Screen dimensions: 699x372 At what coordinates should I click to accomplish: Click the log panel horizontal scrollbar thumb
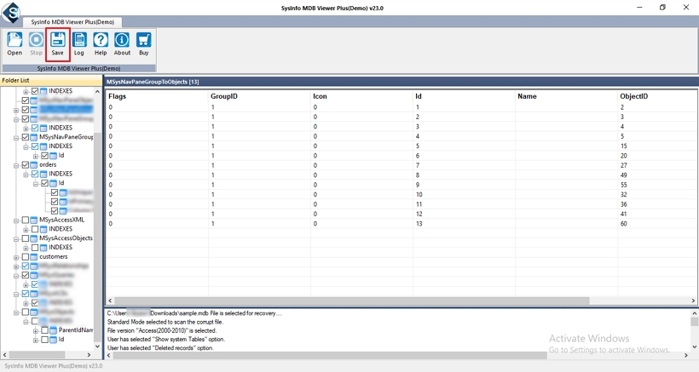(x=330, y=355)
